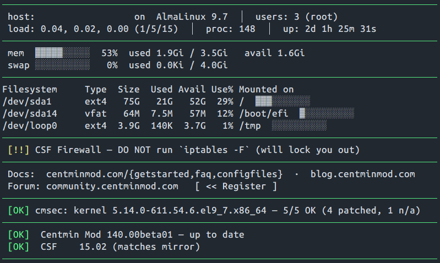Click the 'Use%' column header
The image size is (440, 263).
(222, 90)
